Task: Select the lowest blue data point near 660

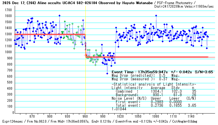Action: coord(107,73)
